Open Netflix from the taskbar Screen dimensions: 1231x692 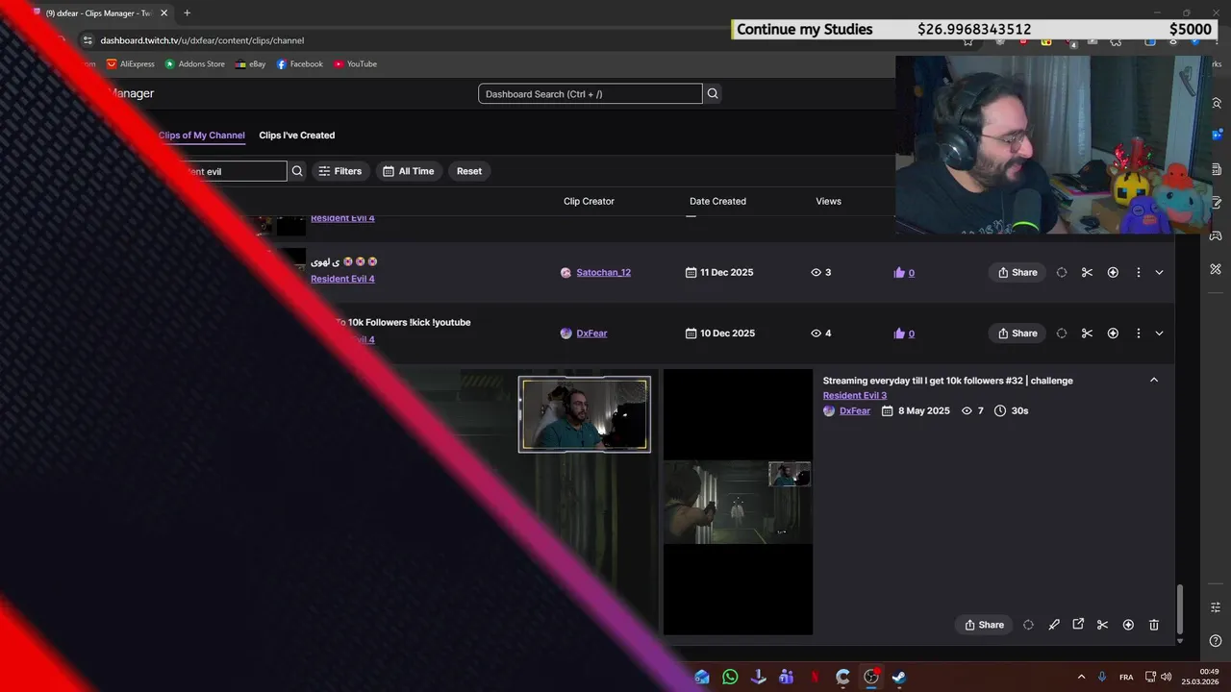[x=815, y=677]
